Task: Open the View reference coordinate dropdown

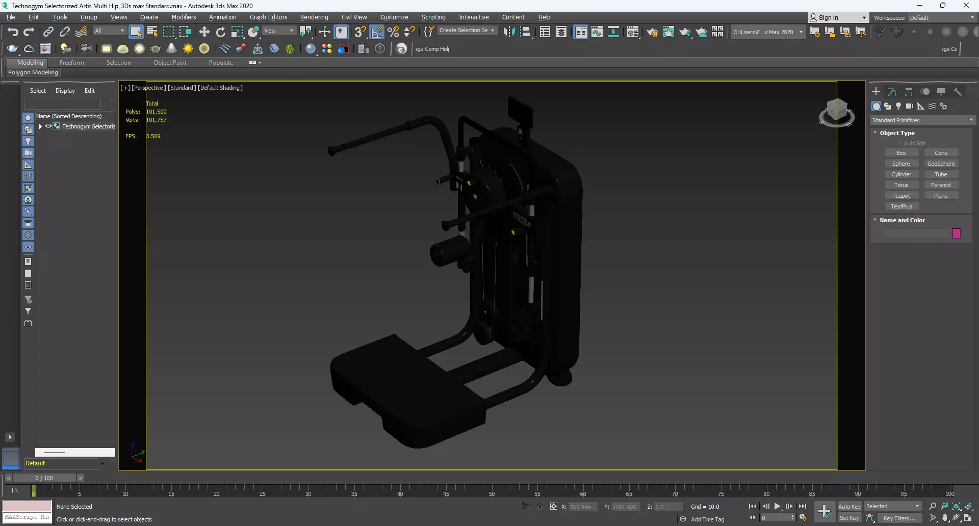Action: tap(278, 31)
